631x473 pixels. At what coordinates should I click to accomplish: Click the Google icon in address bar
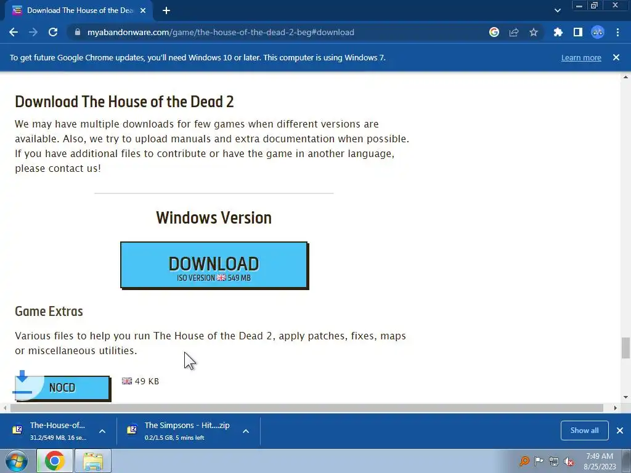coord(494,32)
